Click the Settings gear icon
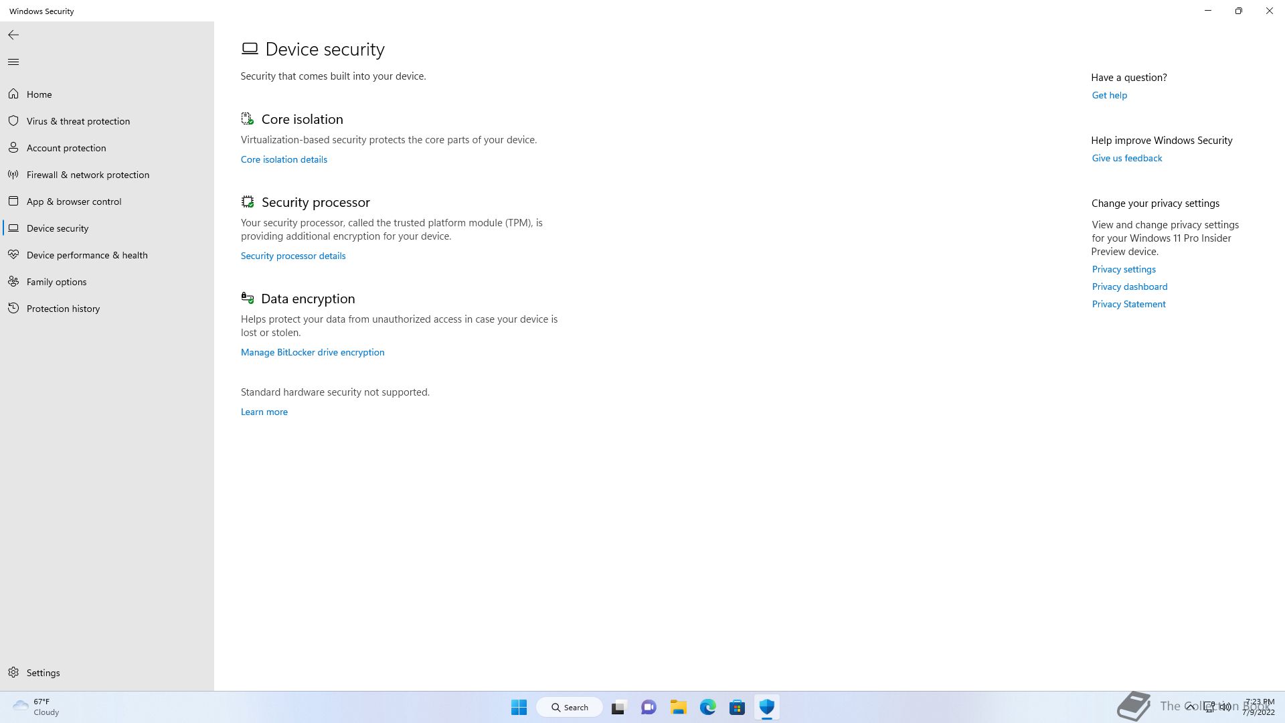1285x723 pixels. click(x=13, y=673)
